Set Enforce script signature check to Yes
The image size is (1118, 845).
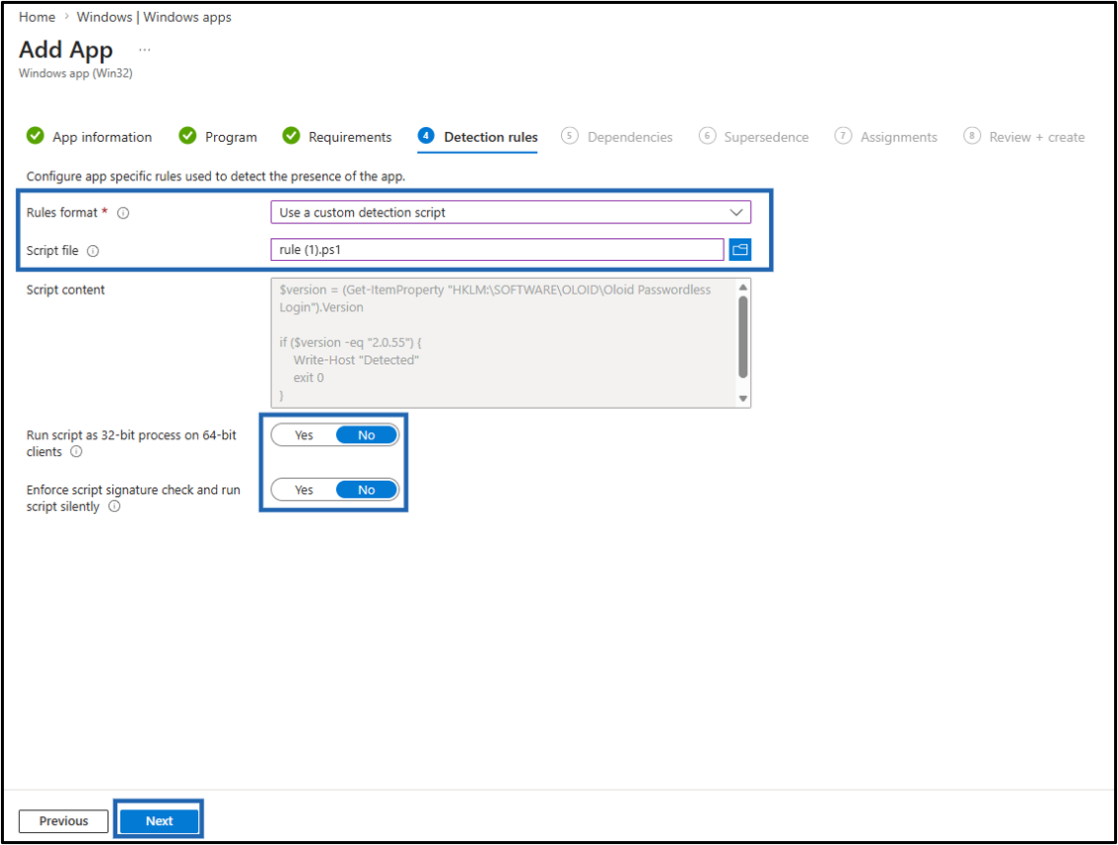point(303,490)
